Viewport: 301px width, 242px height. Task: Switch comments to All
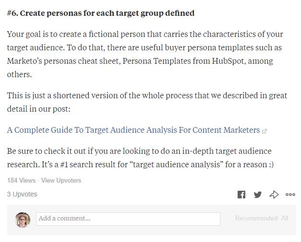tap(285, 218)
